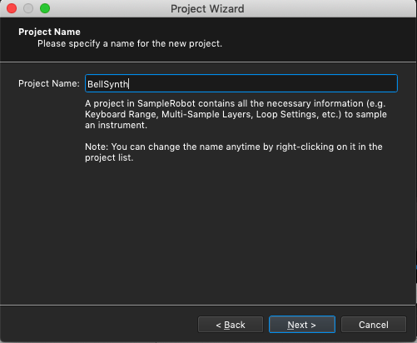Screen dimensions: 417x343
Task: Focus the Project Name input field
Action: tap(241, 83)
